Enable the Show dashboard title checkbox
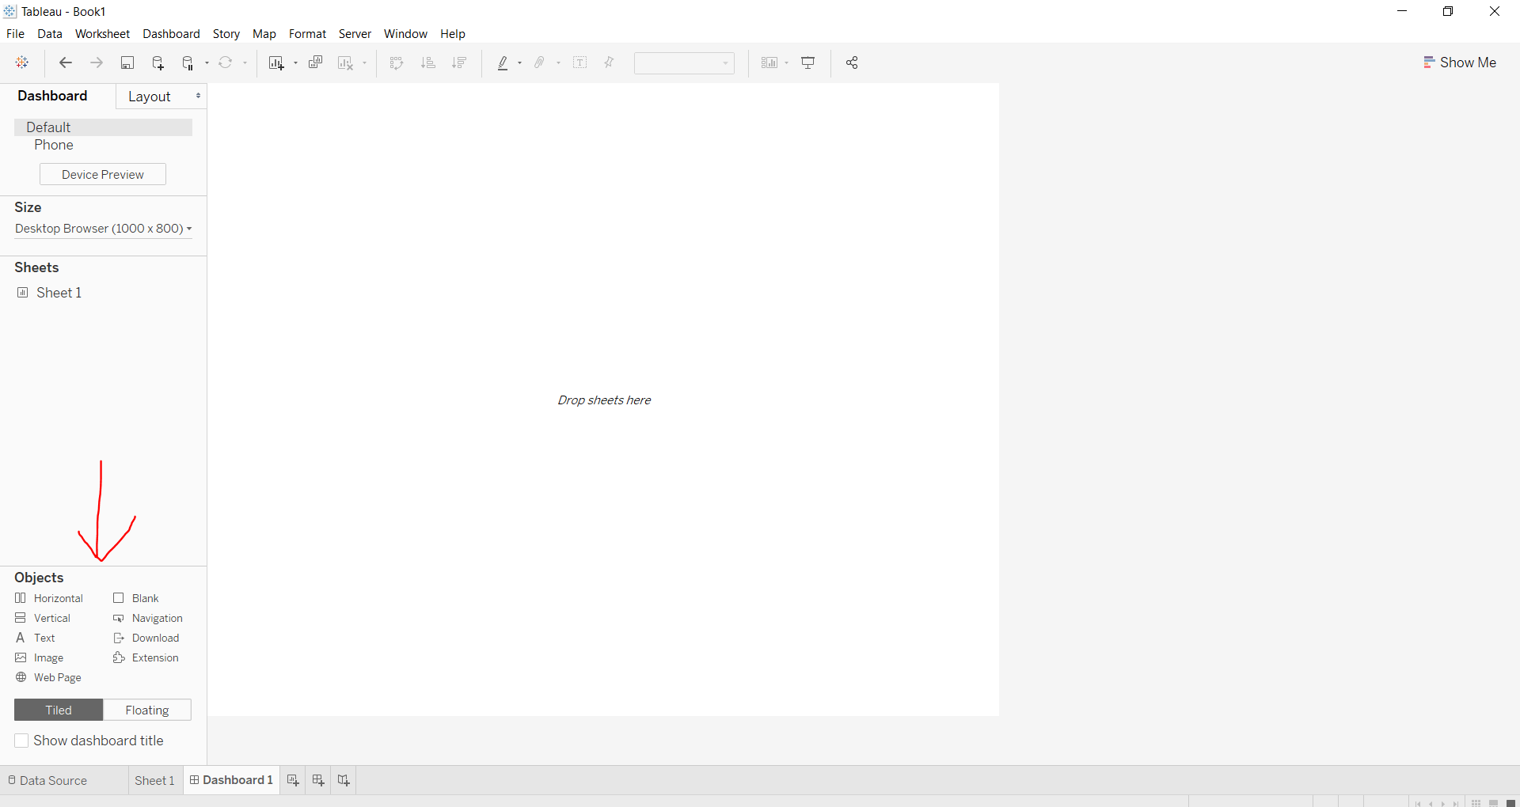The width and height of the screenshot is (1520, 807). pos(21,741)
